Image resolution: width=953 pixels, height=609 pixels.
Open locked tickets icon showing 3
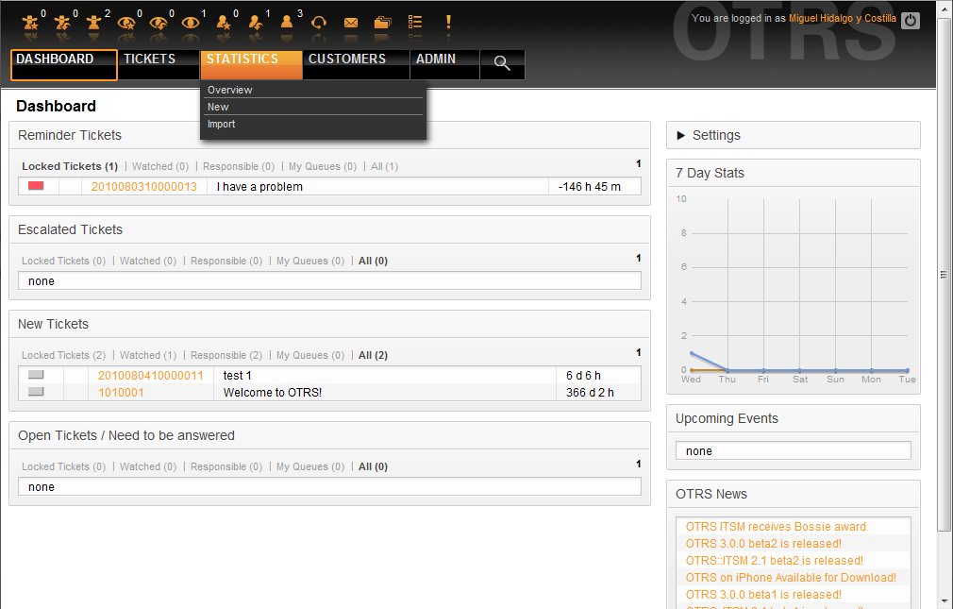tap(288, 22)
